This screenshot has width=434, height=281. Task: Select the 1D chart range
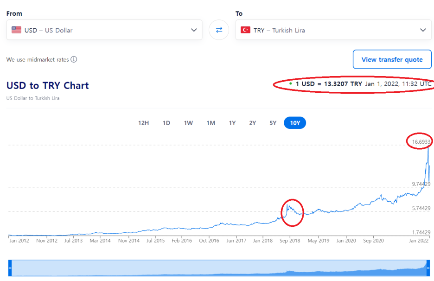click(x=166, y=123)
